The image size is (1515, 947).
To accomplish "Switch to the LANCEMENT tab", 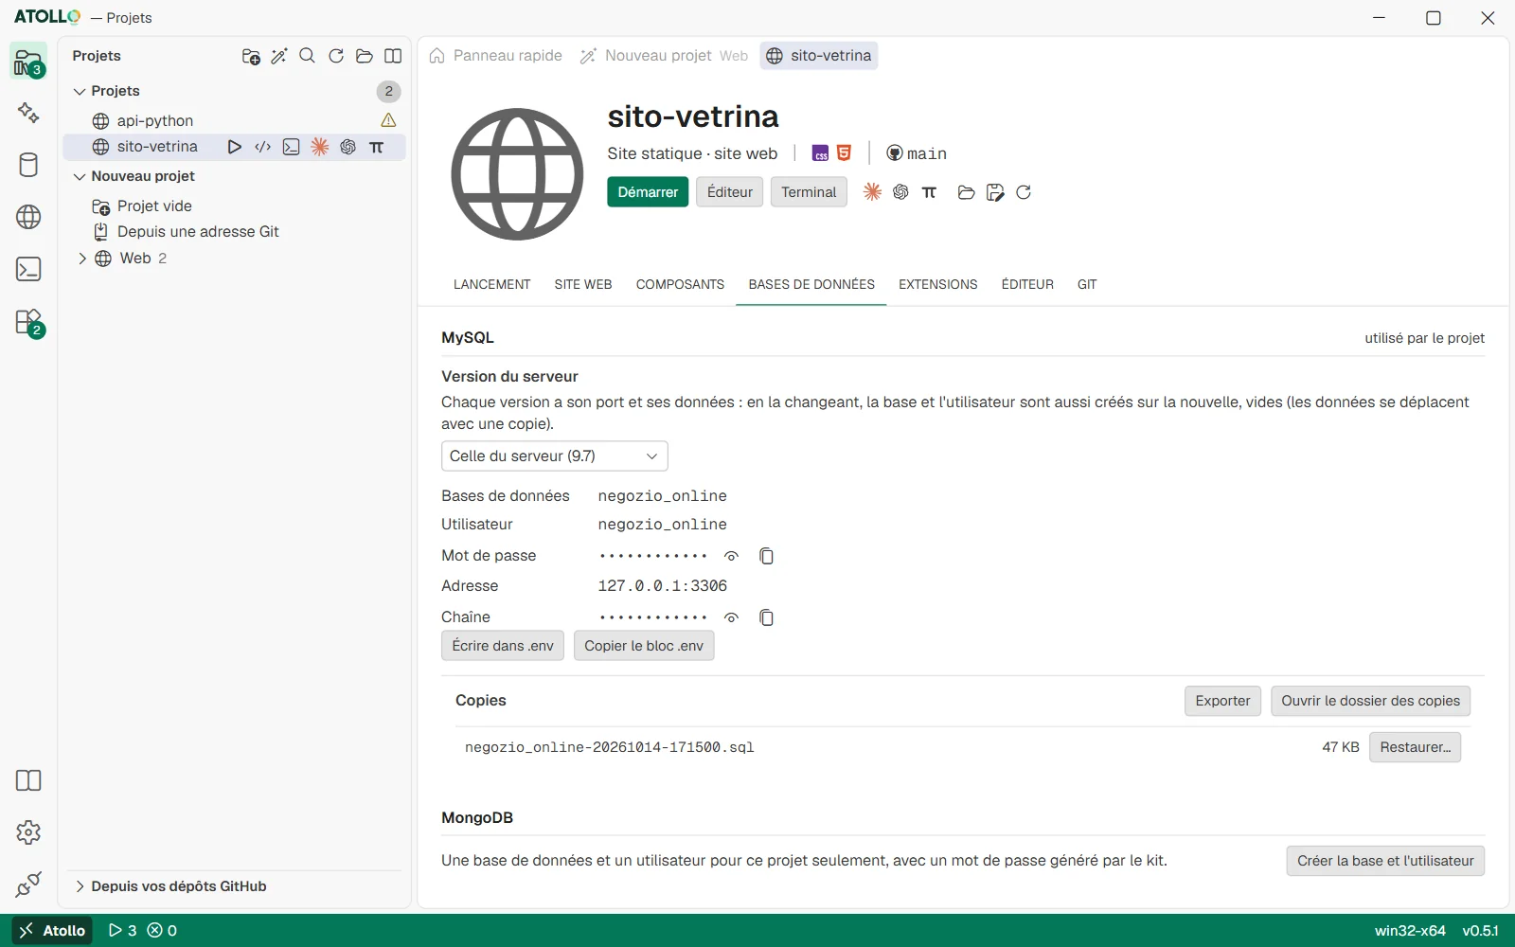I will (x=492, y=284).
